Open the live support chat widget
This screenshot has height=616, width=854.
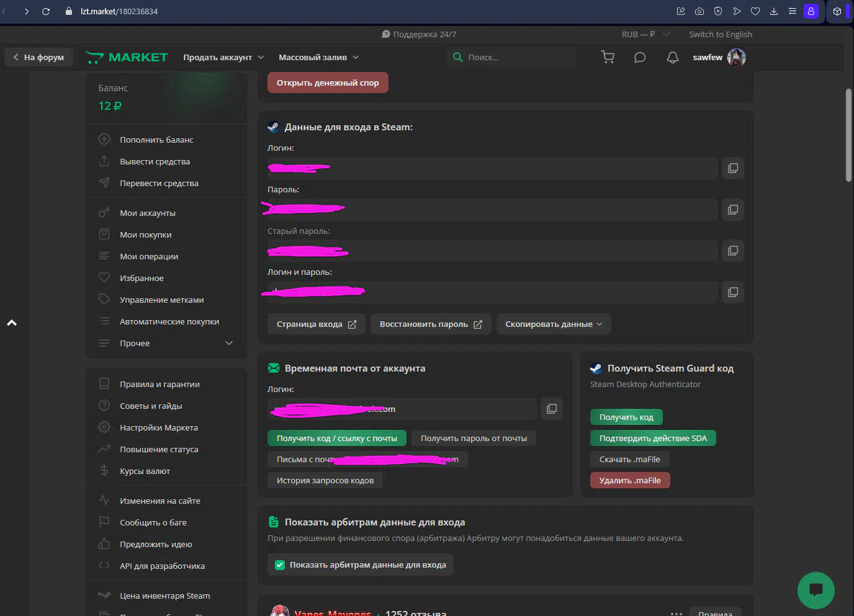[x=816, y=590]
